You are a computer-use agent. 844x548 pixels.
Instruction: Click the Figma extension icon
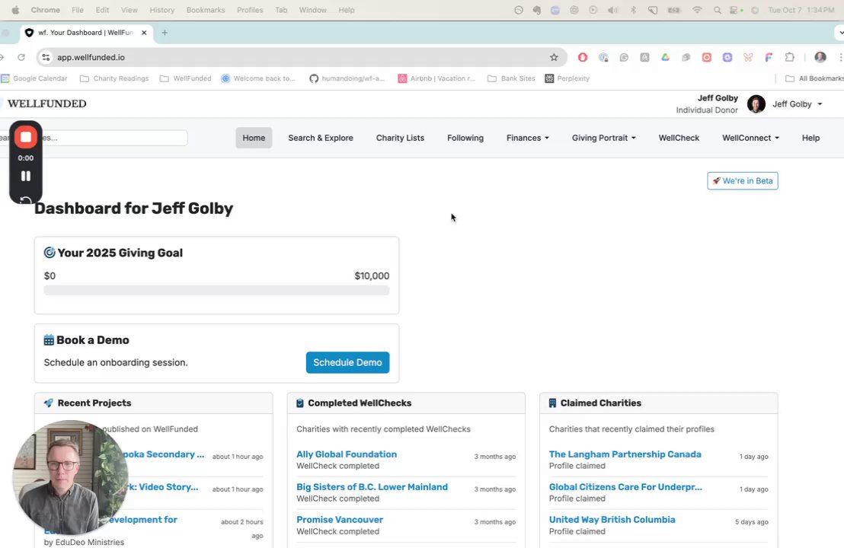tap(769, 57)
